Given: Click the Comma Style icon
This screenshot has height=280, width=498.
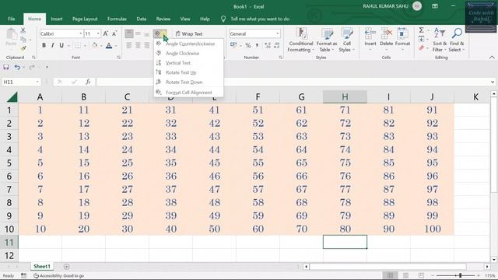Looking at the screenshot, I should 257,45.
